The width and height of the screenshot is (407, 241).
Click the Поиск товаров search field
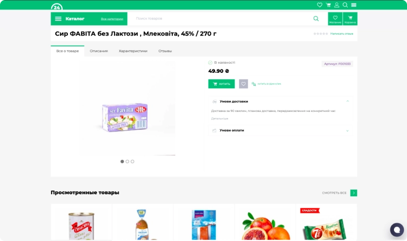coord(221,19)
